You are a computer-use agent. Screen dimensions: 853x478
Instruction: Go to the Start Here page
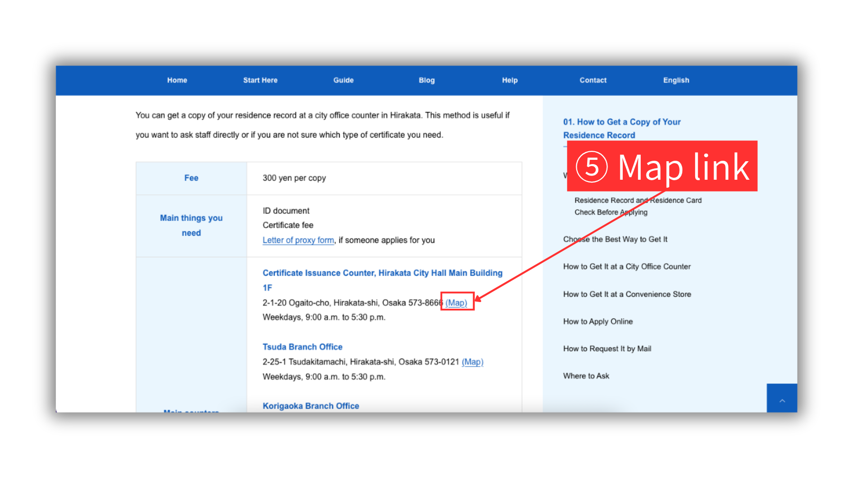[x=260, y=80]
